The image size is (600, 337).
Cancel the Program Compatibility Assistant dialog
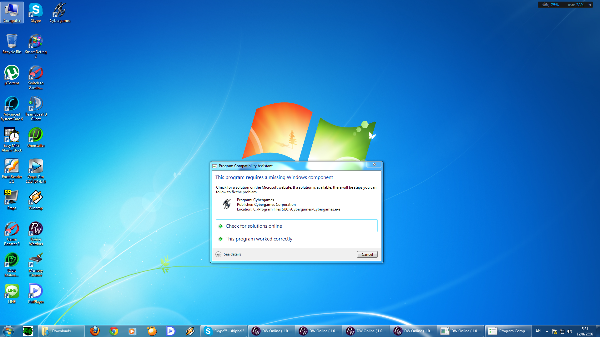[x=367, y=254]
